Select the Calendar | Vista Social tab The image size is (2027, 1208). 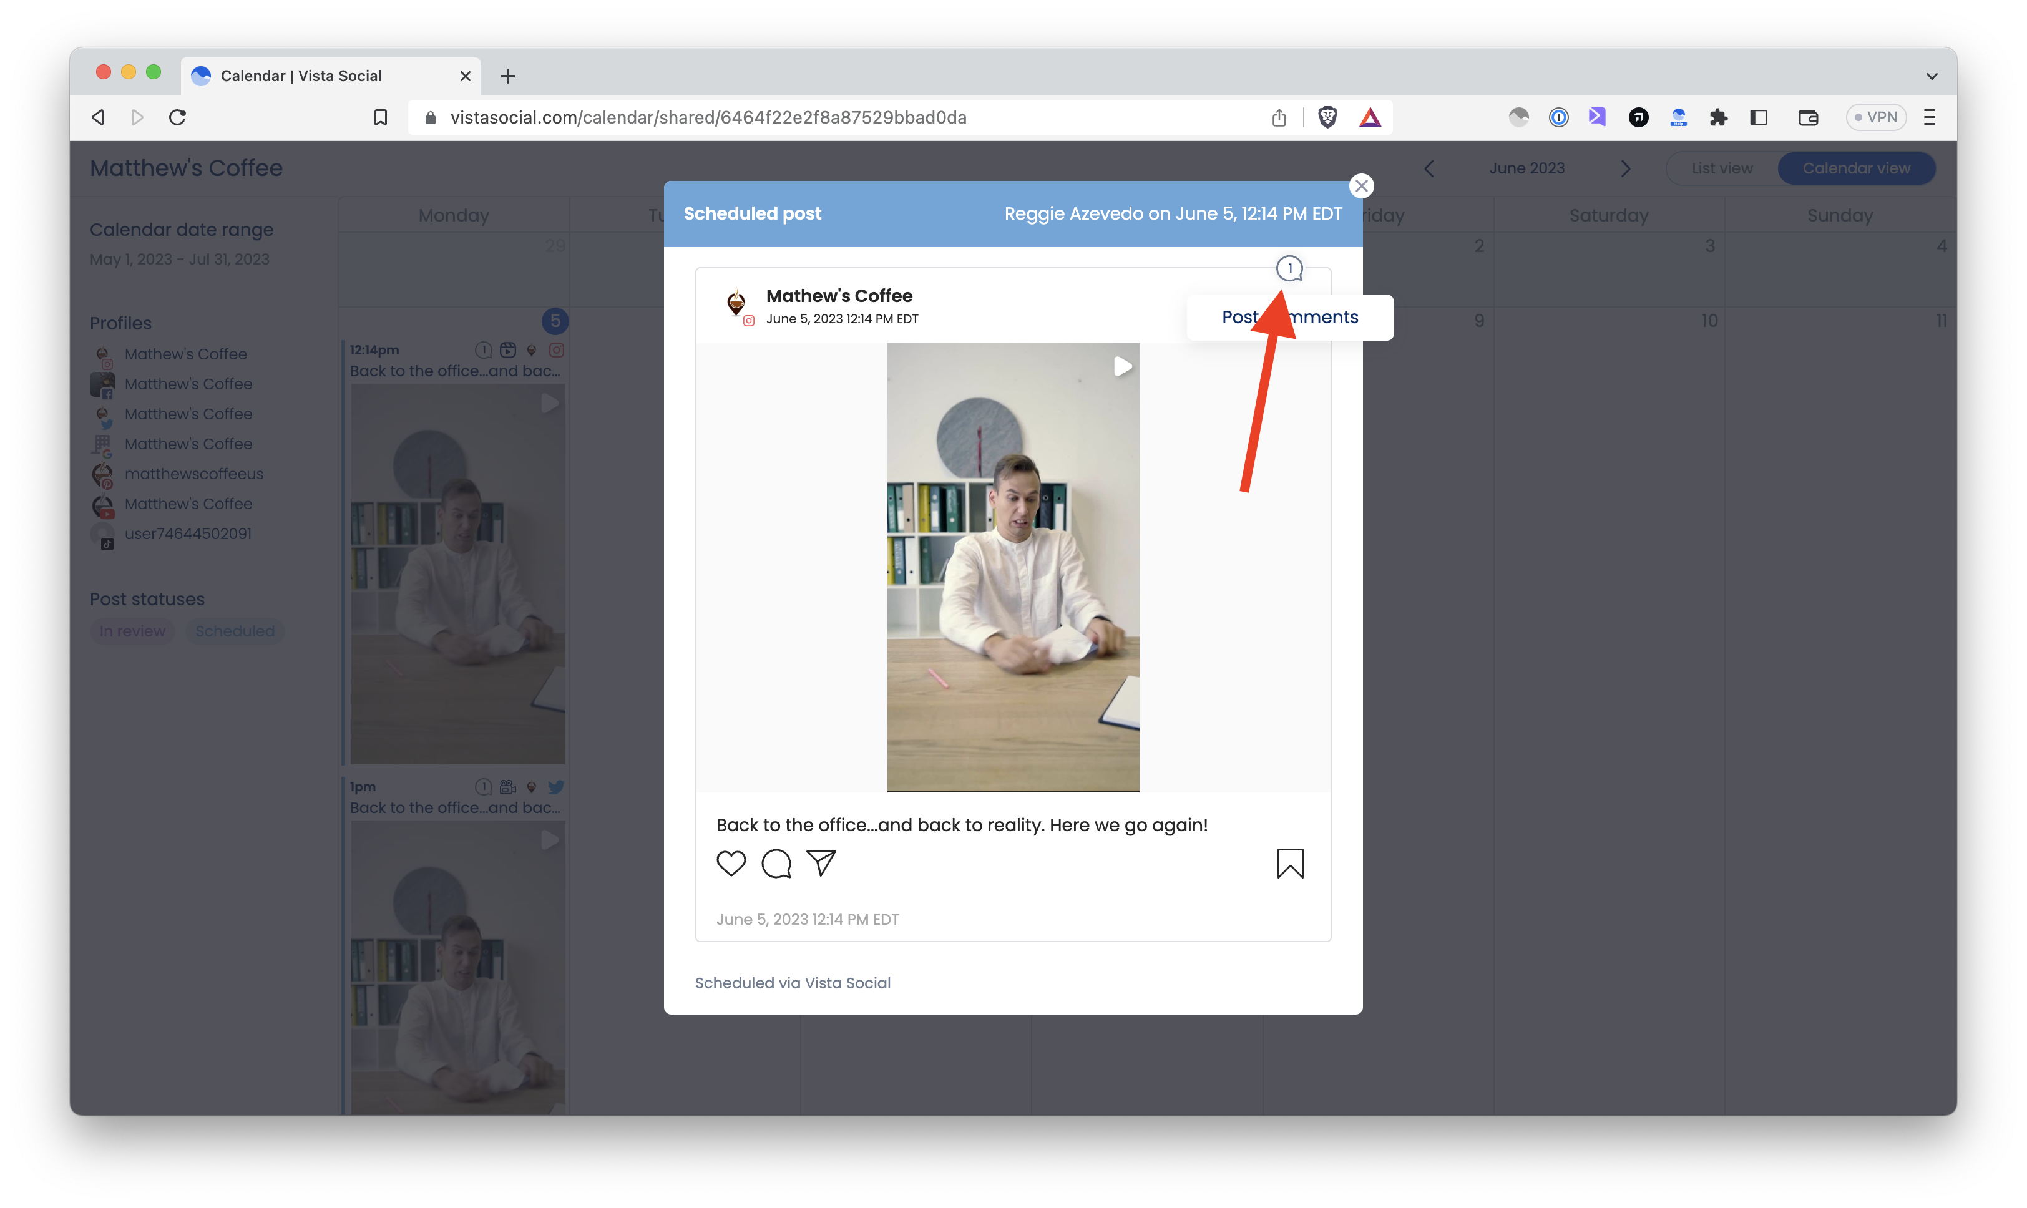330,75
